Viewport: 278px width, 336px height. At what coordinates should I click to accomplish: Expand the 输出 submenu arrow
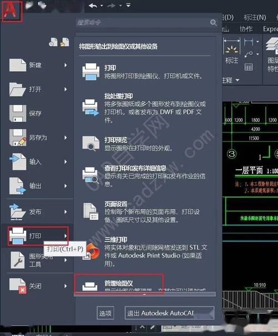[x=66, y=186]
